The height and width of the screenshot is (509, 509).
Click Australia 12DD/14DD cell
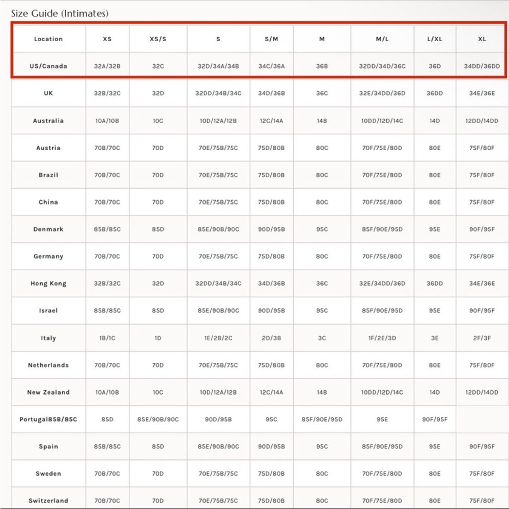click(x=482, y=121)
